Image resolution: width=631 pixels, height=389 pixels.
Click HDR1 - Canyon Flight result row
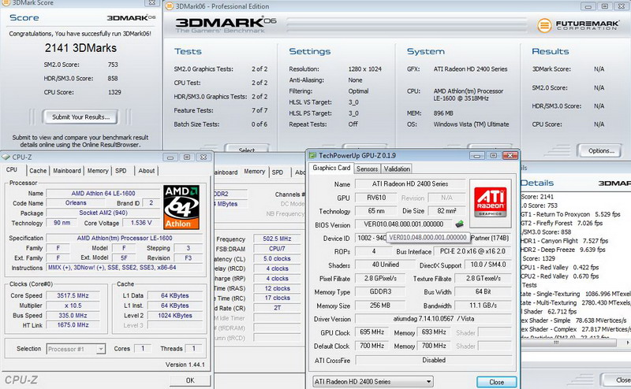tap(565, 241)
